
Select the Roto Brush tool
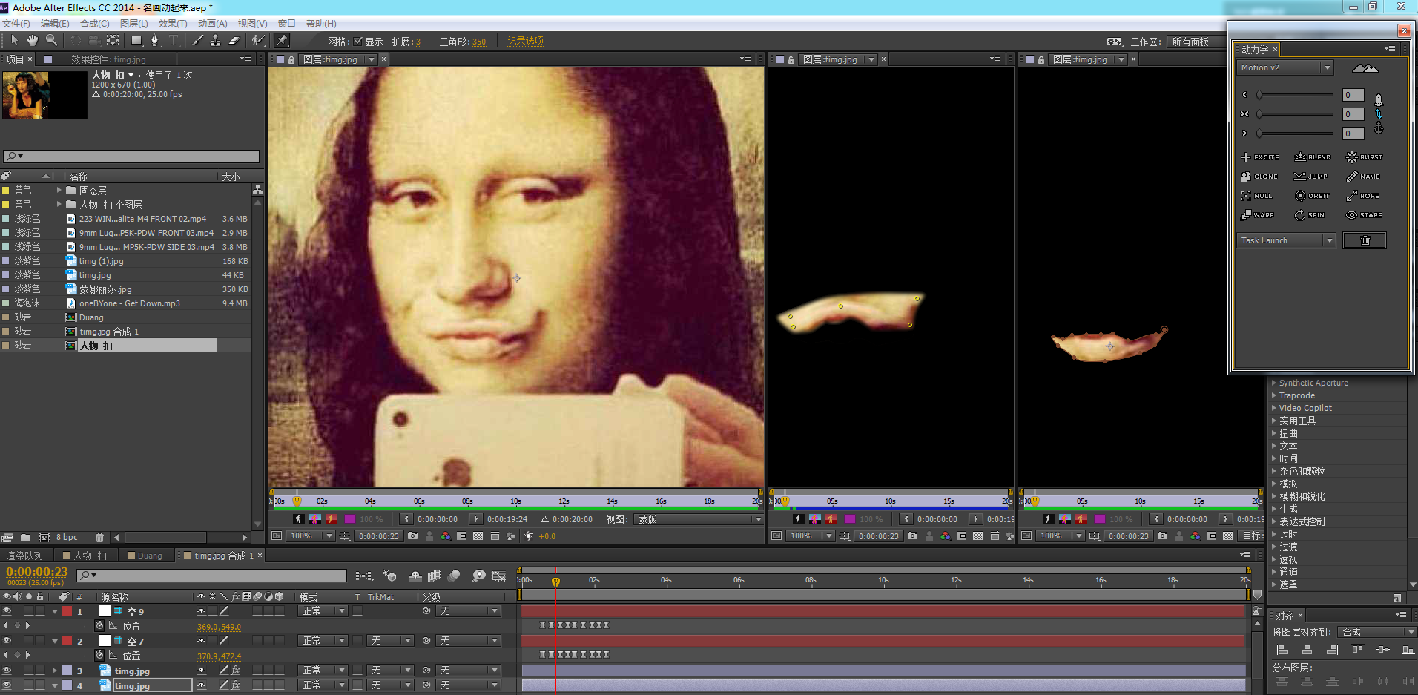(258, 41)
